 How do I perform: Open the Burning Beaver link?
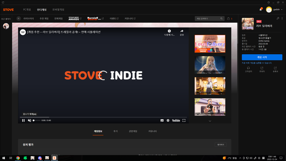coord(95,18)
